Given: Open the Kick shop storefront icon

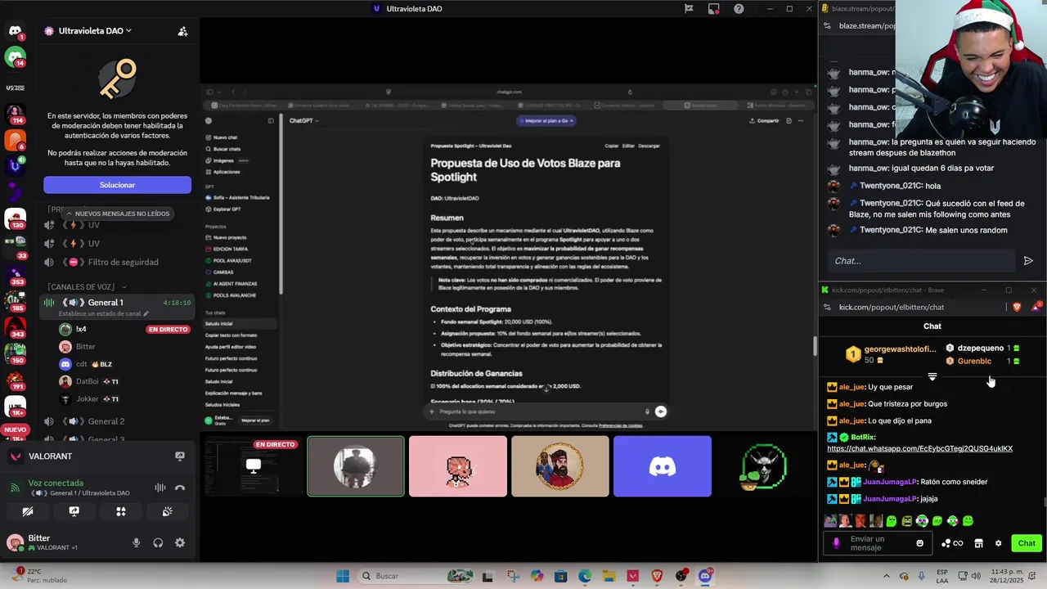Looking at the screenshot, I should (978, 543).
